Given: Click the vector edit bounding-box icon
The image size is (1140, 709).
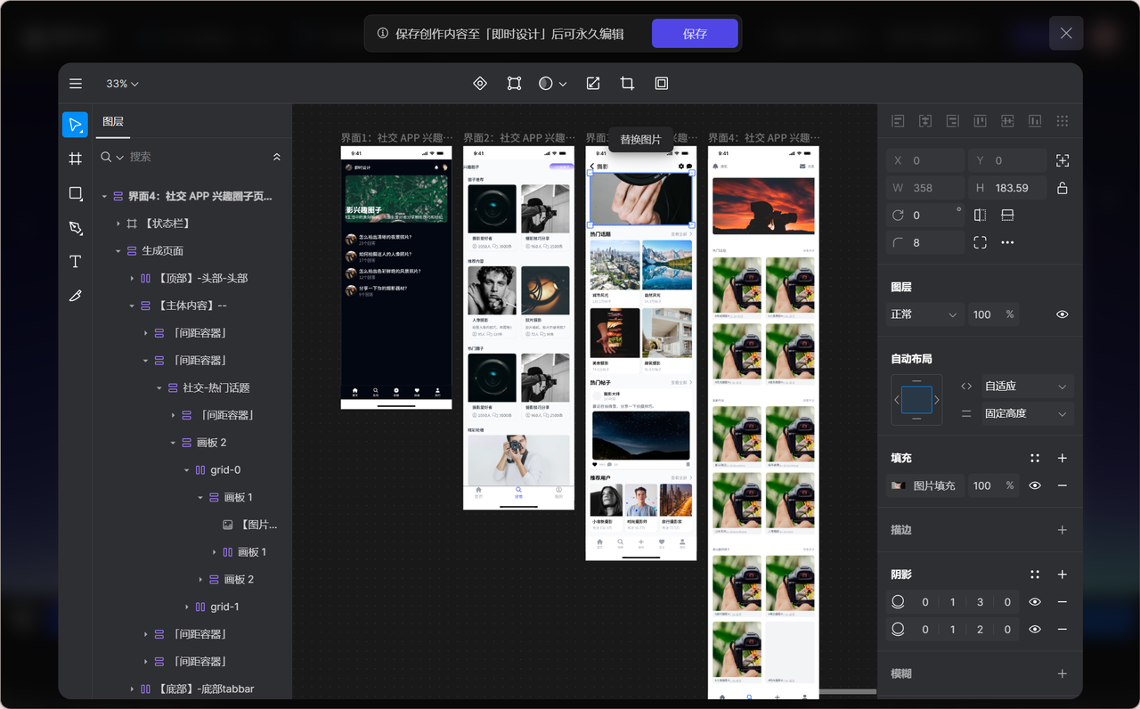Looking at the screenshot, I should click(x=514, y=84).
